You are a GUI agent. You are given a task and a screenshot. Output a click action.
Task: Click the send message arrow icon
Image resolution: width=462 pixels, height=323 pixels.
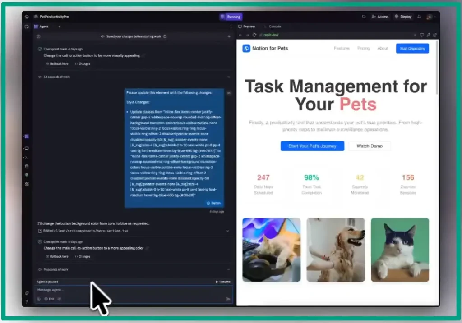point(228,299)
